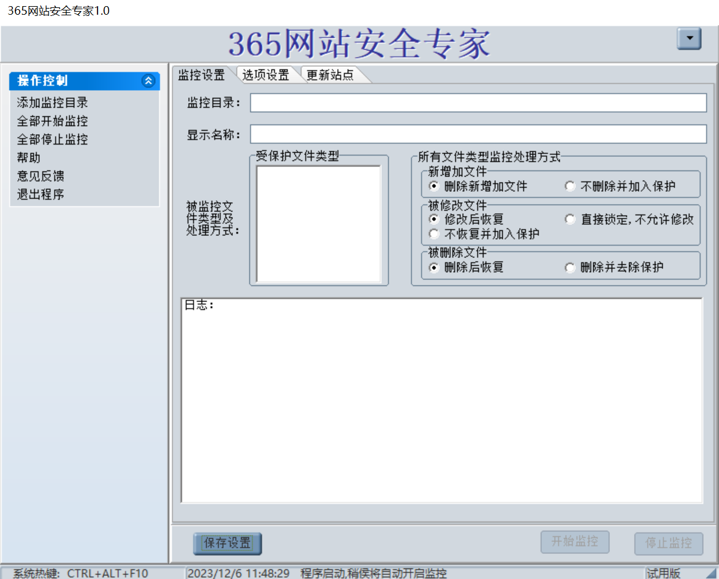Click 退出程序 in the sidebar
Screen dimensions: 719x579
click(40, 194)
